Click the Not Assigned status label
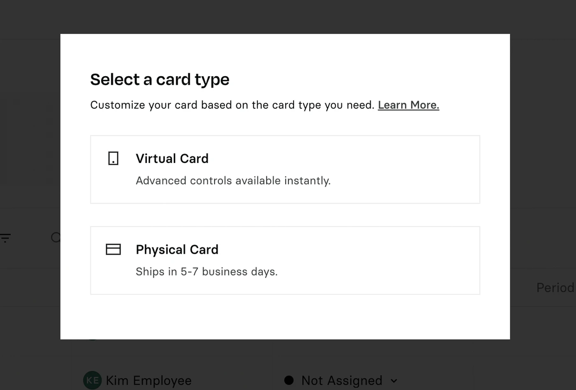 [x=342, y=381]
